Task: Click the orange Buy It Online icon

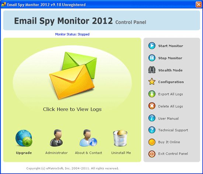Action: click(x=152, y=142)
